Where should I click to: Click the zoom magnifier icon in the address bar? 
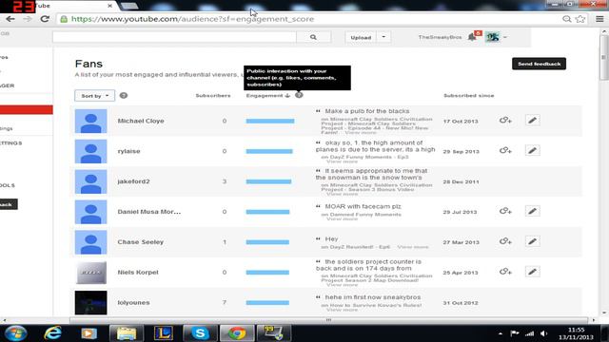pos(567,19)
